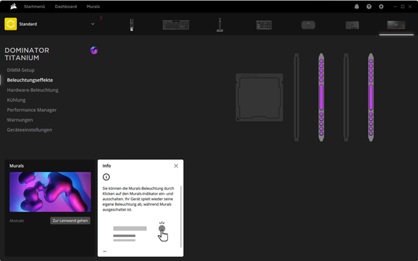The width and height of the screenshot is (418, 261).
Task: Close the Info panel
Action: [x=176, y=165]
